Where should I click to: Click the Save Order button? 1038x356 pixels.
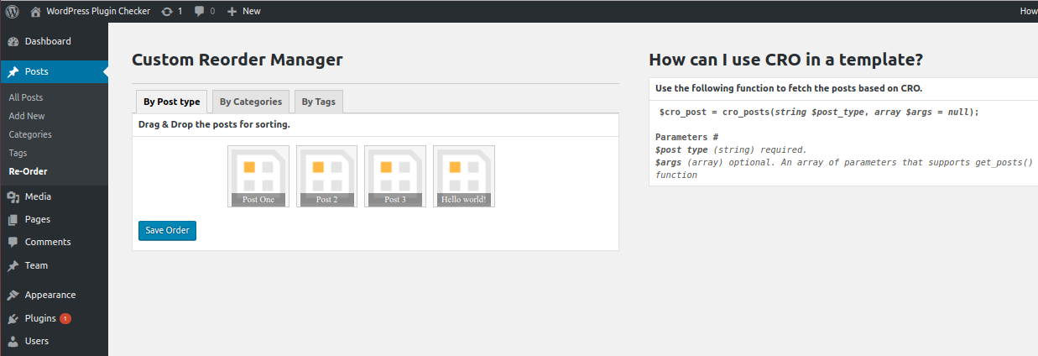[167, 230]
